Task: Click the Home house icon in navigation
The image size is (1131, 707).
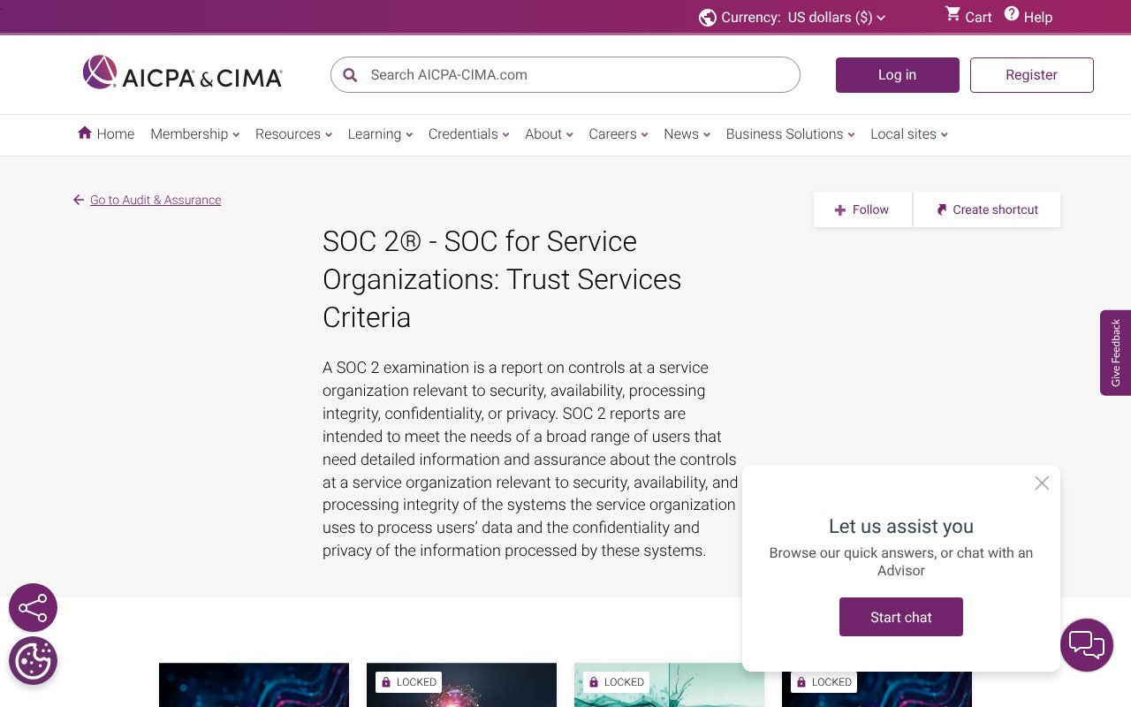Action: 82,133
